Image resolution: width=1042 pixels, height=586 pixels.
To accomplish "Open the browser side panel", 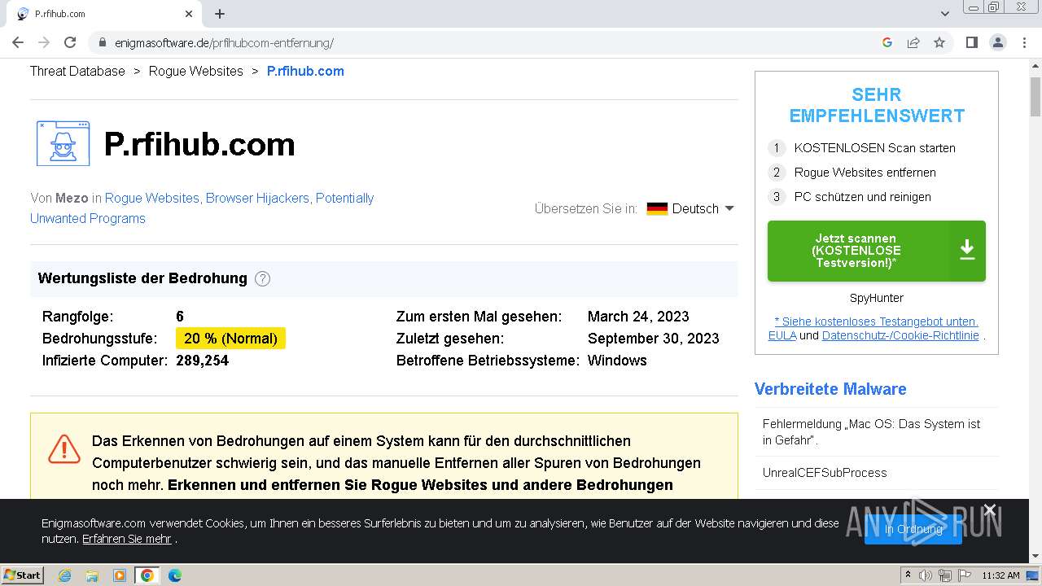I will point(971,42).
